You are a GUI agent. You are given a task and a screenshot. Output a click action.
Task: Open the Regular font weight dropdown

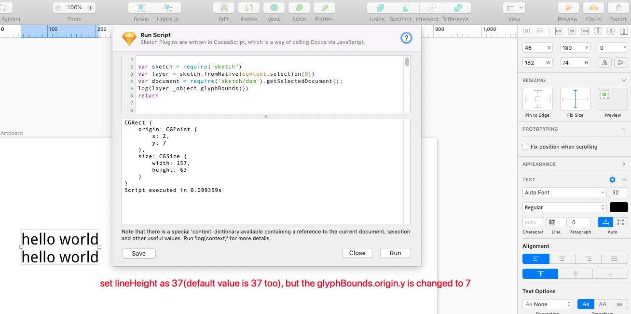pos(564,207)
